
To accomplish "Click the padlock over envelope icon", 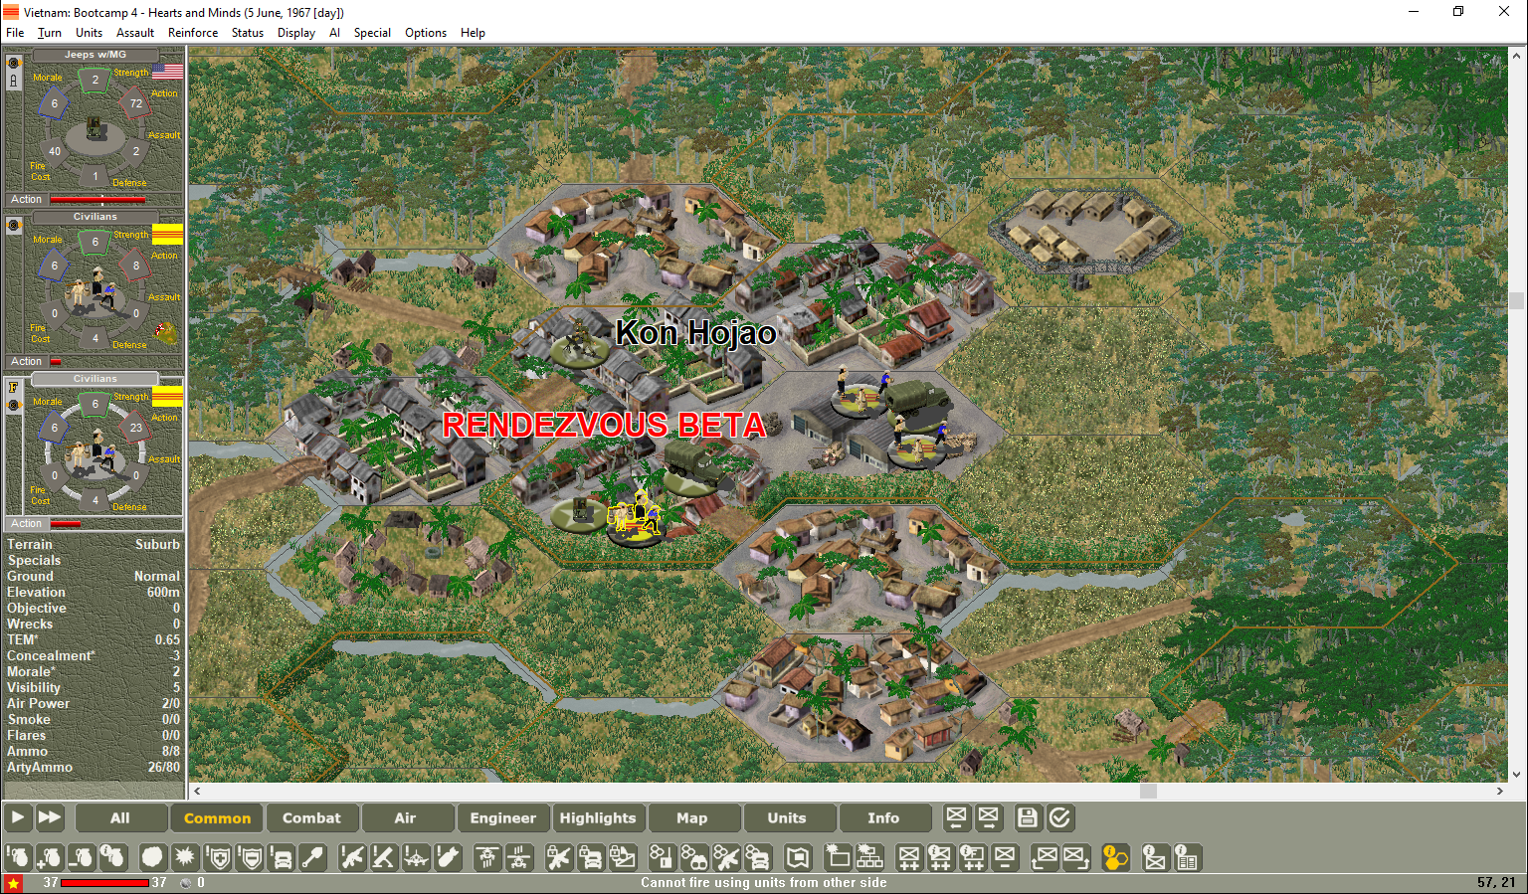I will pos(623,857).
